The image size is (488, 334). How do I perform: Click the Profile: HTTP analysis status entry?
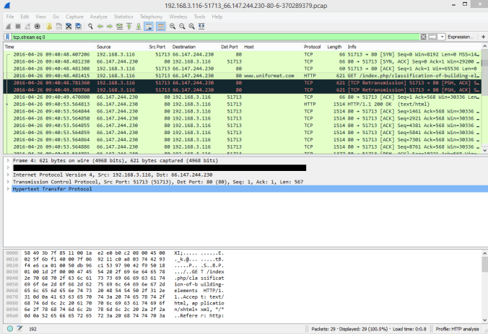[457, 329]
